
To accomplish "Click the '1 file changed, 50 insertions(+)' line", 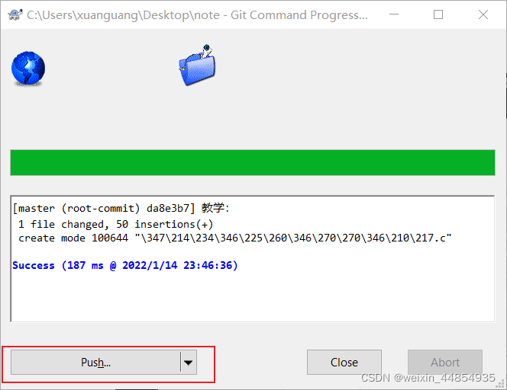I will (115, 224).
